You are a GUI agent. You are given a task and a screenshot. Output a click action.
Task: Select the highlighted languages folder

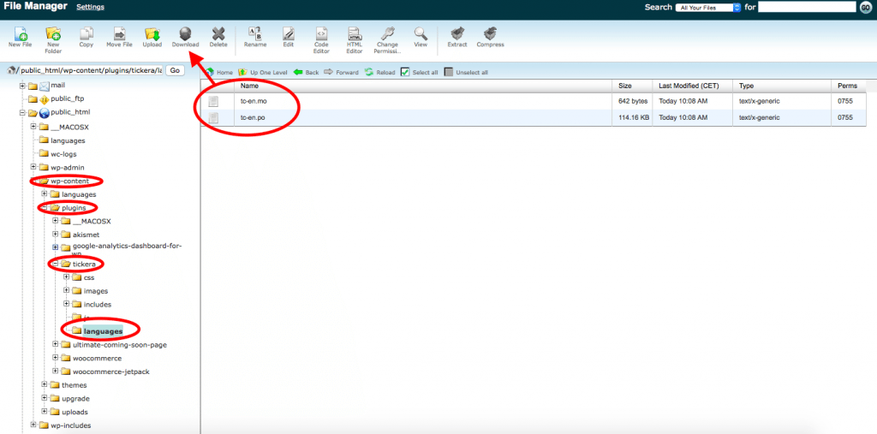(103, 331)
